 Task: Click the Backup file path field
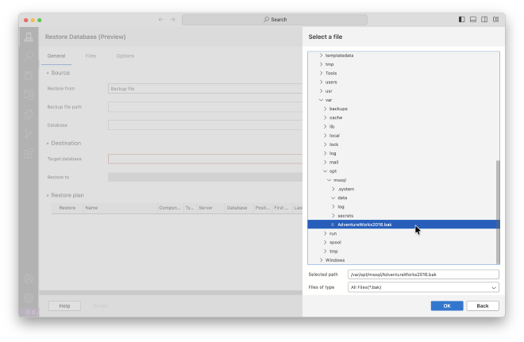point(205,107)
